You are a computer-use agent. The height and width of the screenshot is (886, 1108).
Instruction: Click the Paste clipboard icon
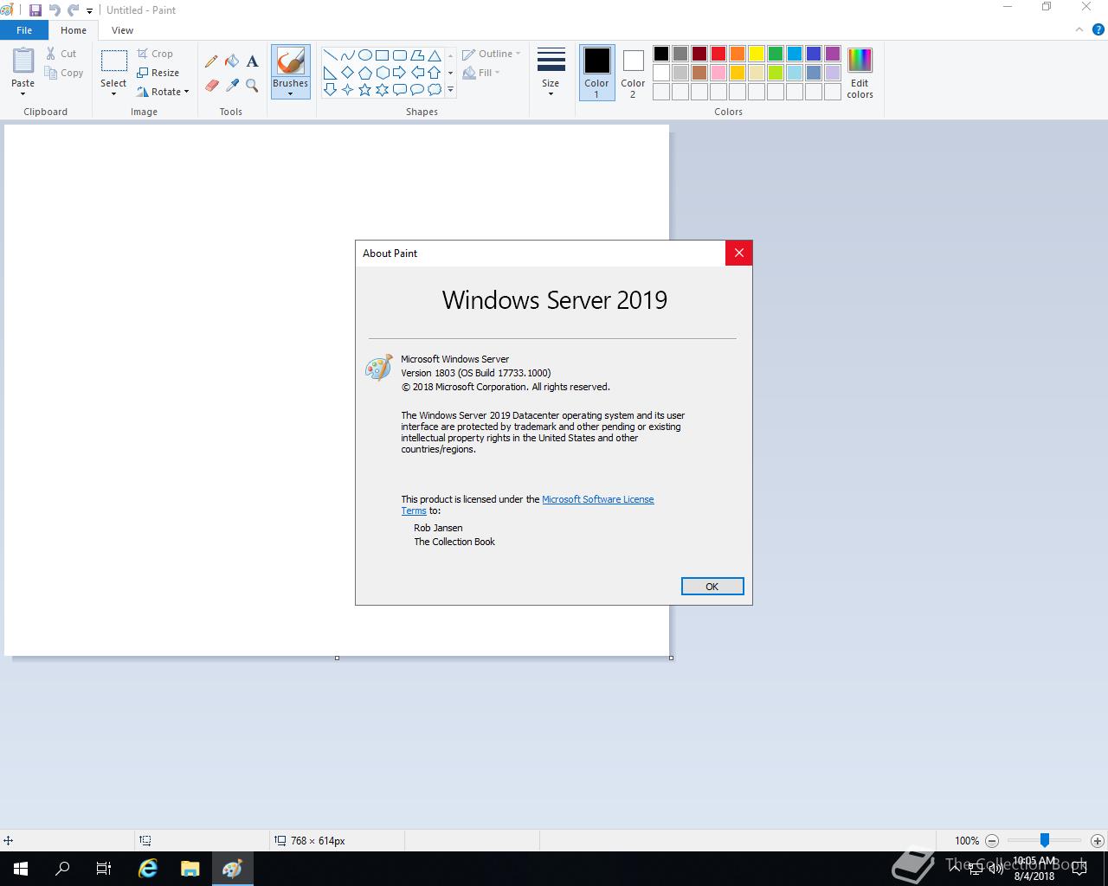pos(23,61)
